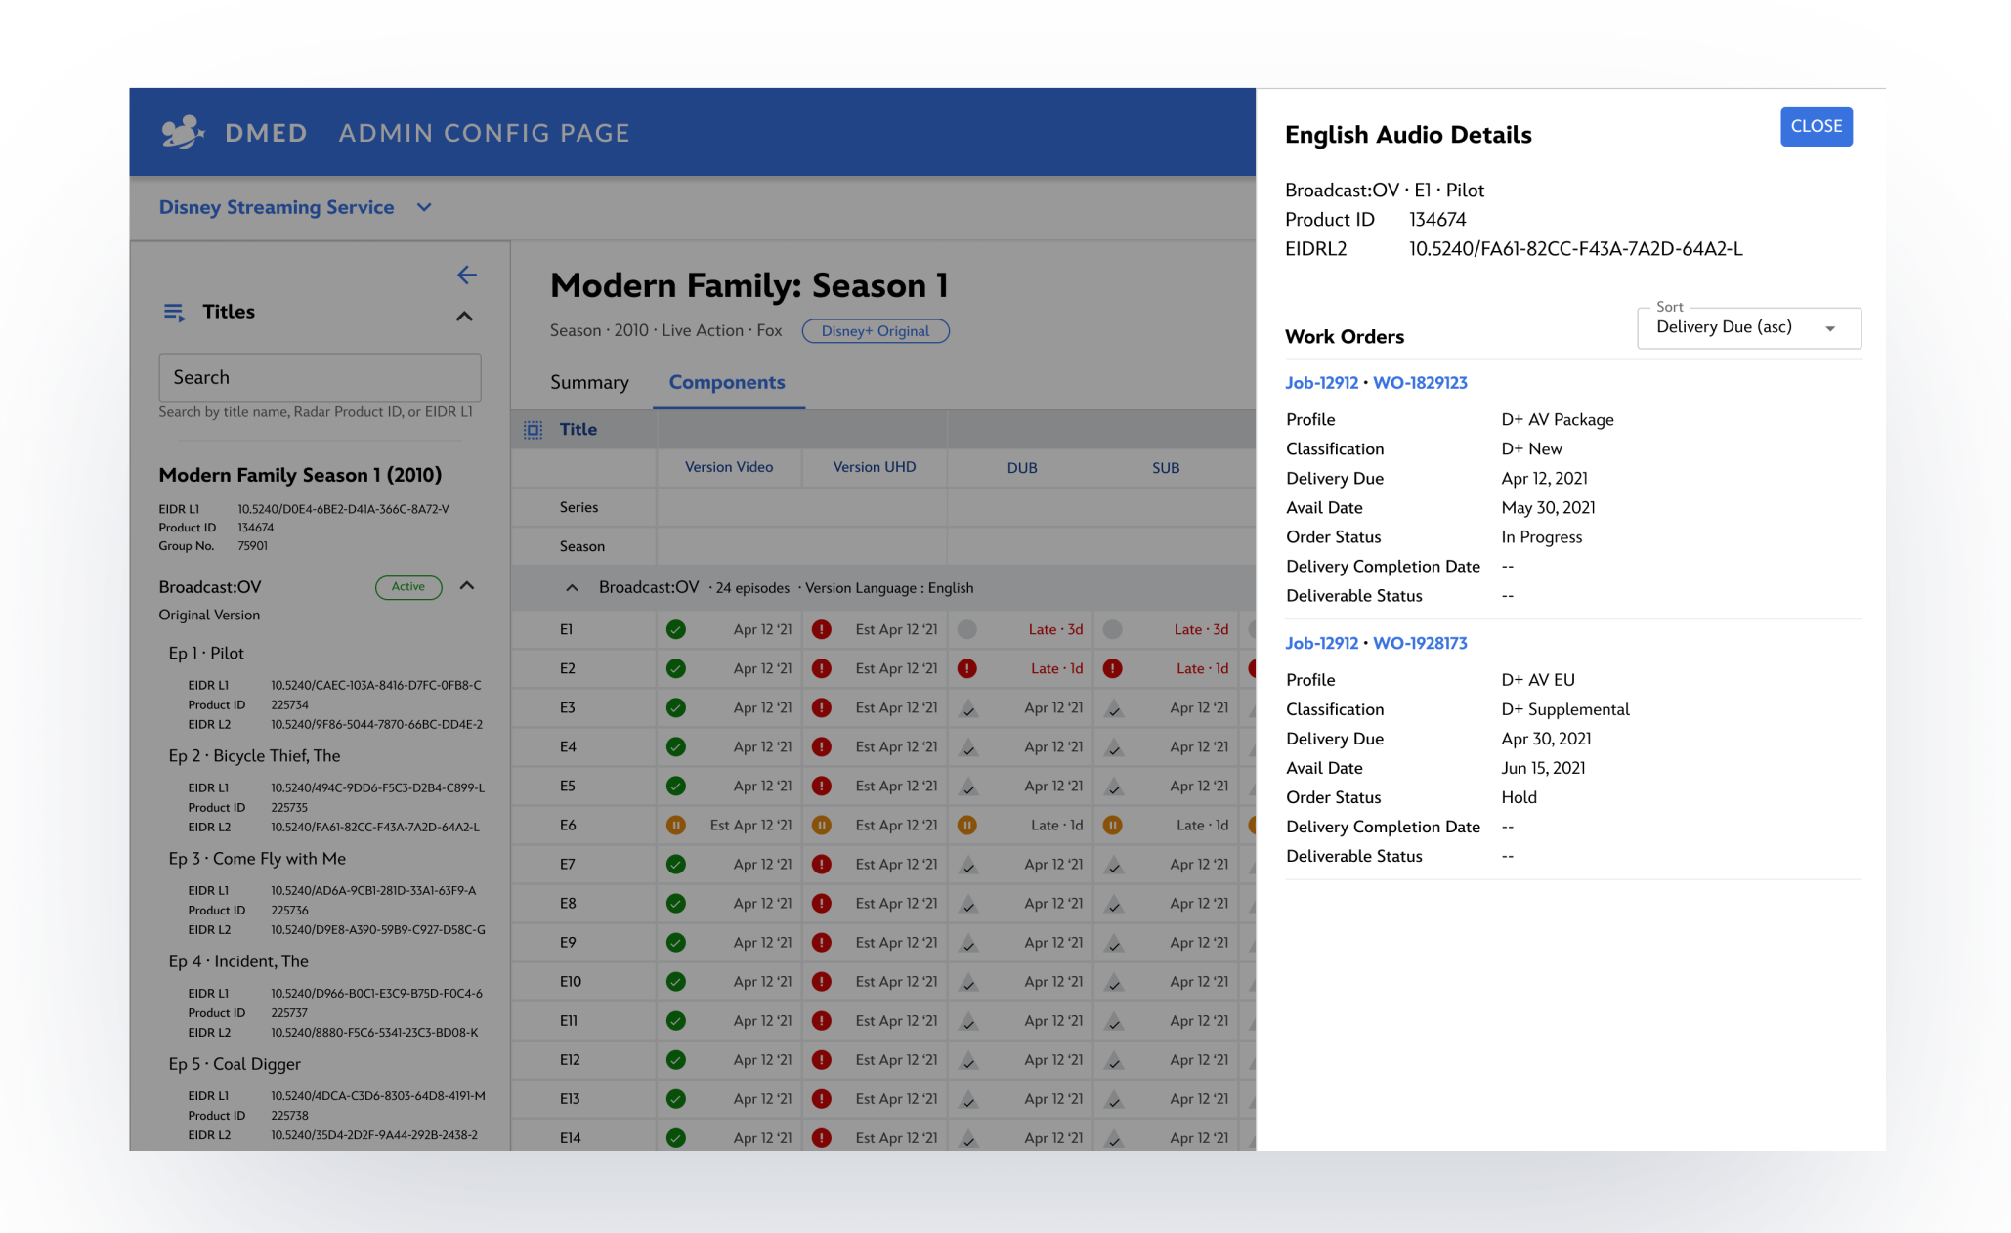Viewport: 2011px width, 1233px height.
Task: Toggle the Active badge for Broadcast:OV
Action: point(408,587)
